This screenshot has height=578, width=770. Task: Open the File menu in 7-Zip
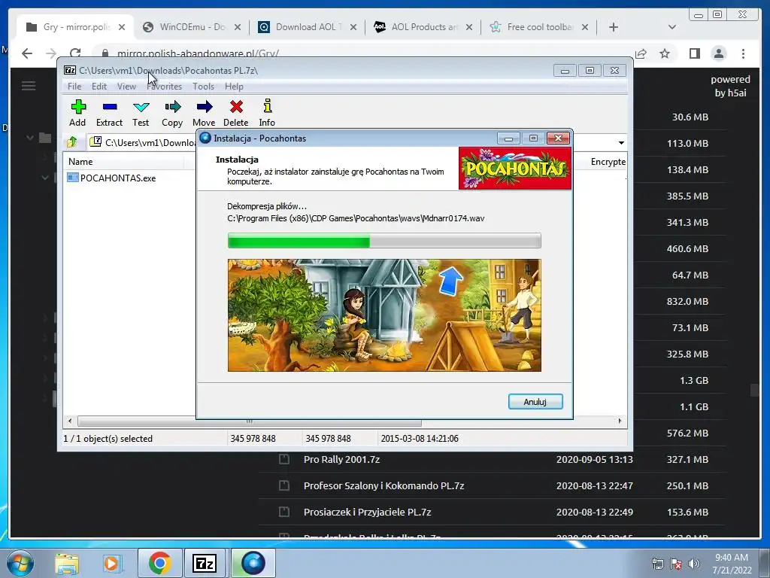(74, 87)
